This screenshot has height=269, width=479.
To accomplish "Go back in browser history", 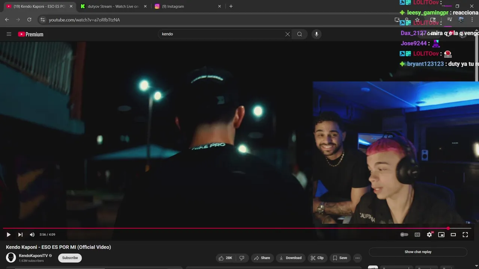I will [x=7, y=20].
